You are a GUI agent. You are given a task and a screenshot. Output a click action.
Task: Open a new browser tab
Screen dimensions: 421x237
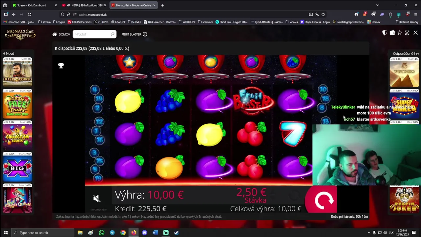pyautogui.click(x=162, y=5)
